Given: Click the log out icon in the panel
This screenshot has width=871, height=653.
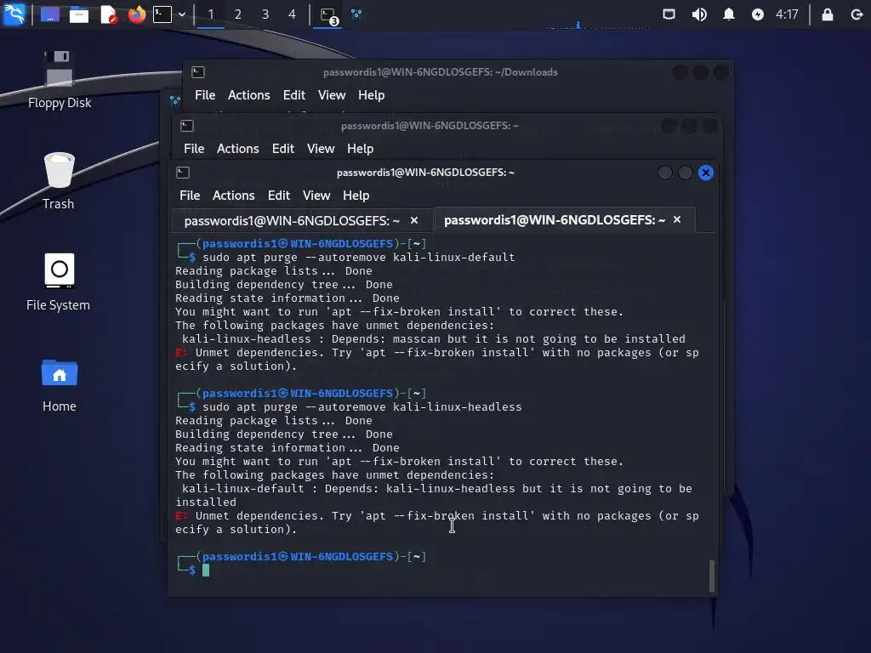Looking at the screenshot, I should [x=857, y=14].
